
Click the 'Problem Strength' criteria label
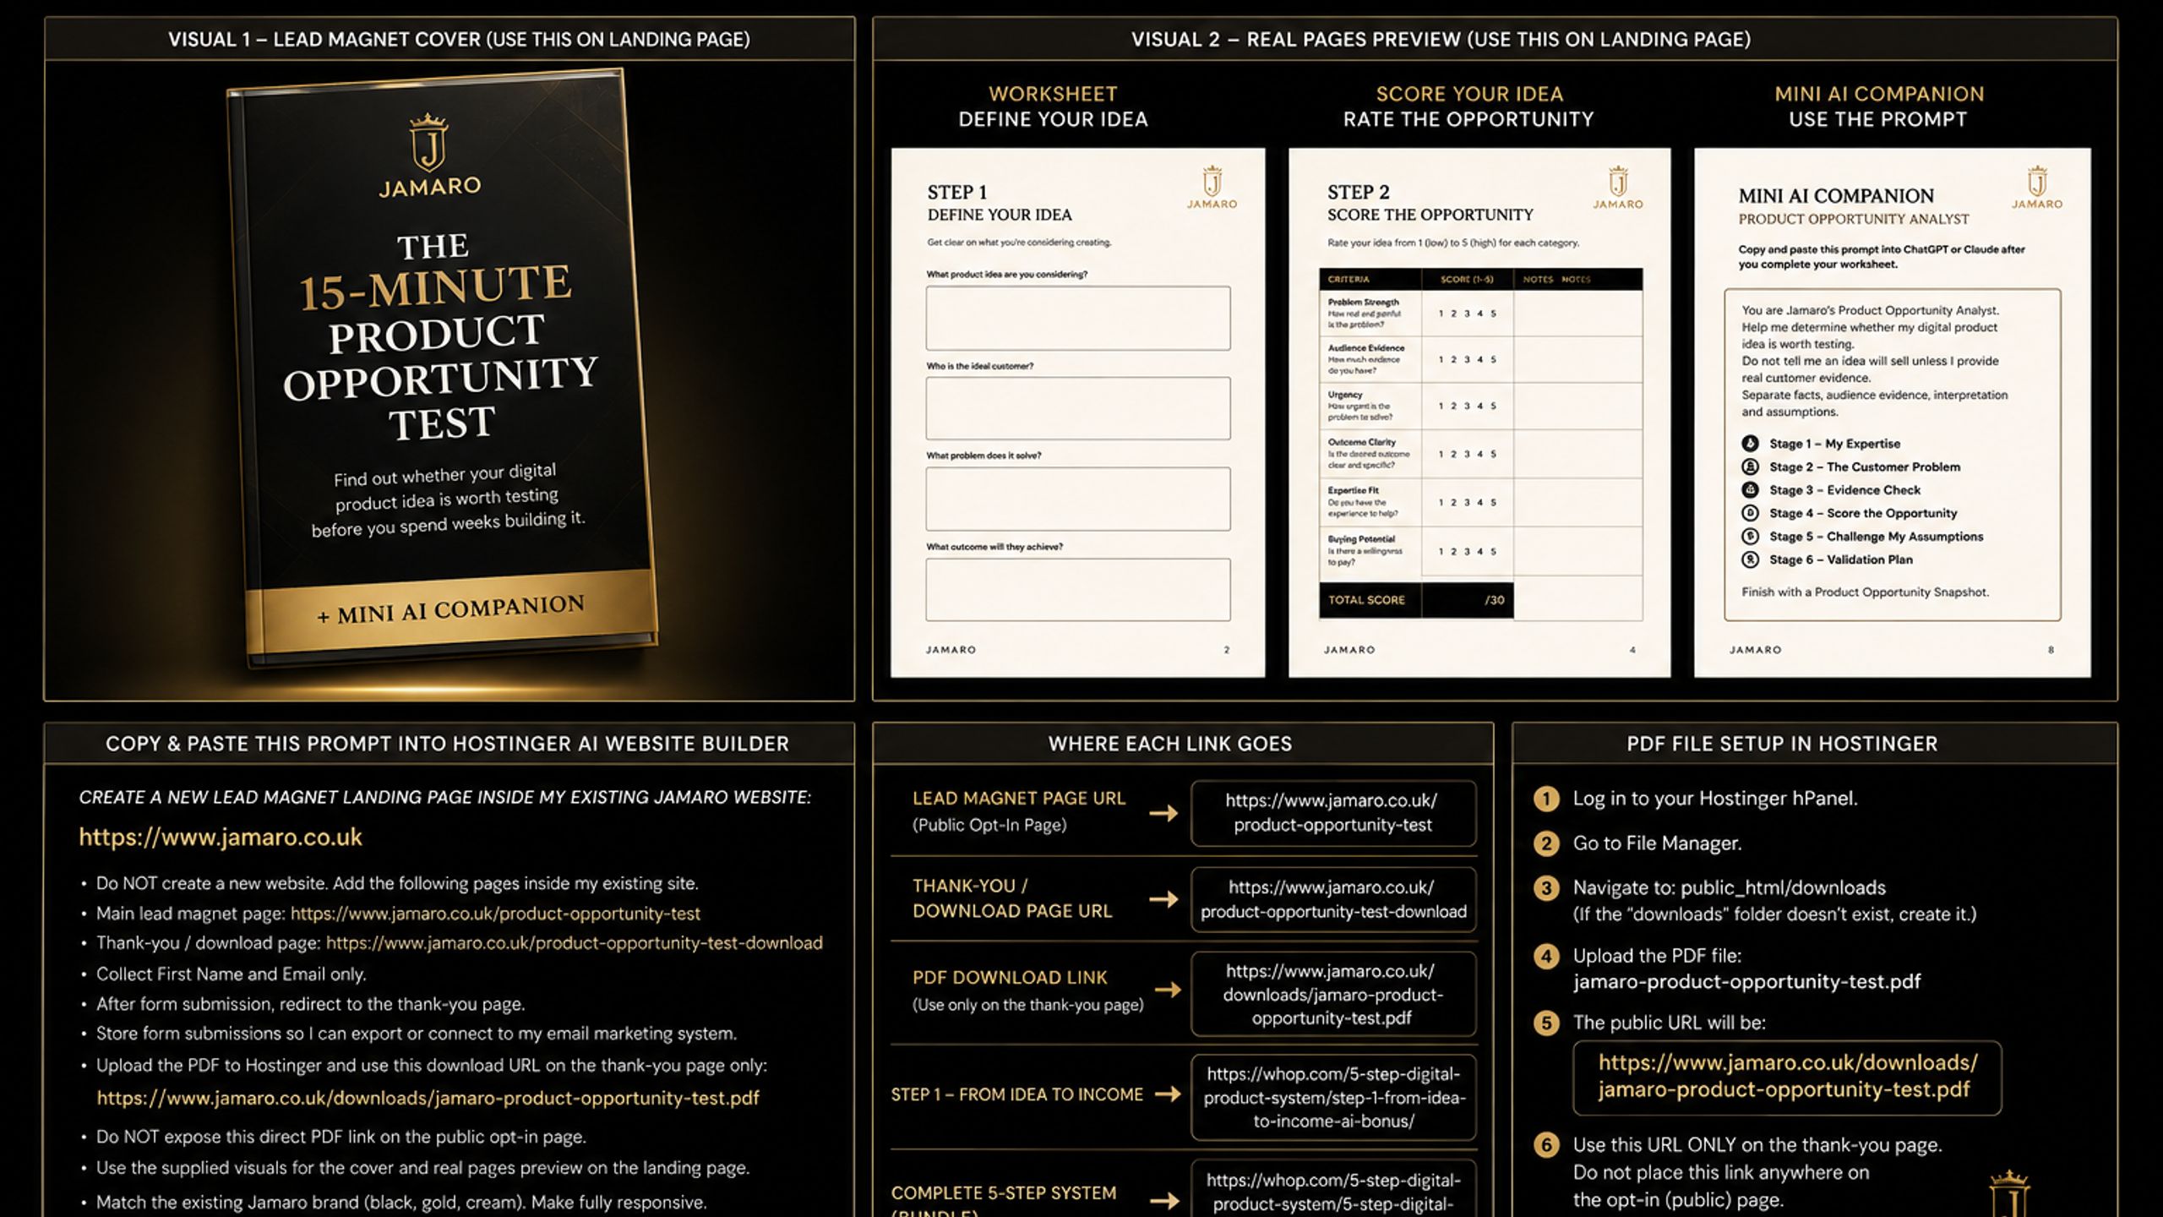pyautogui.click(x=1363, y=302)
